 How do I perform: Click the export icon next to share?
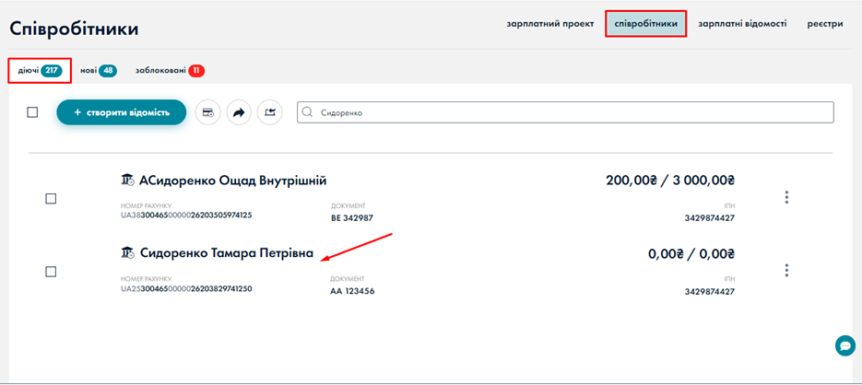tap(269, 112)
